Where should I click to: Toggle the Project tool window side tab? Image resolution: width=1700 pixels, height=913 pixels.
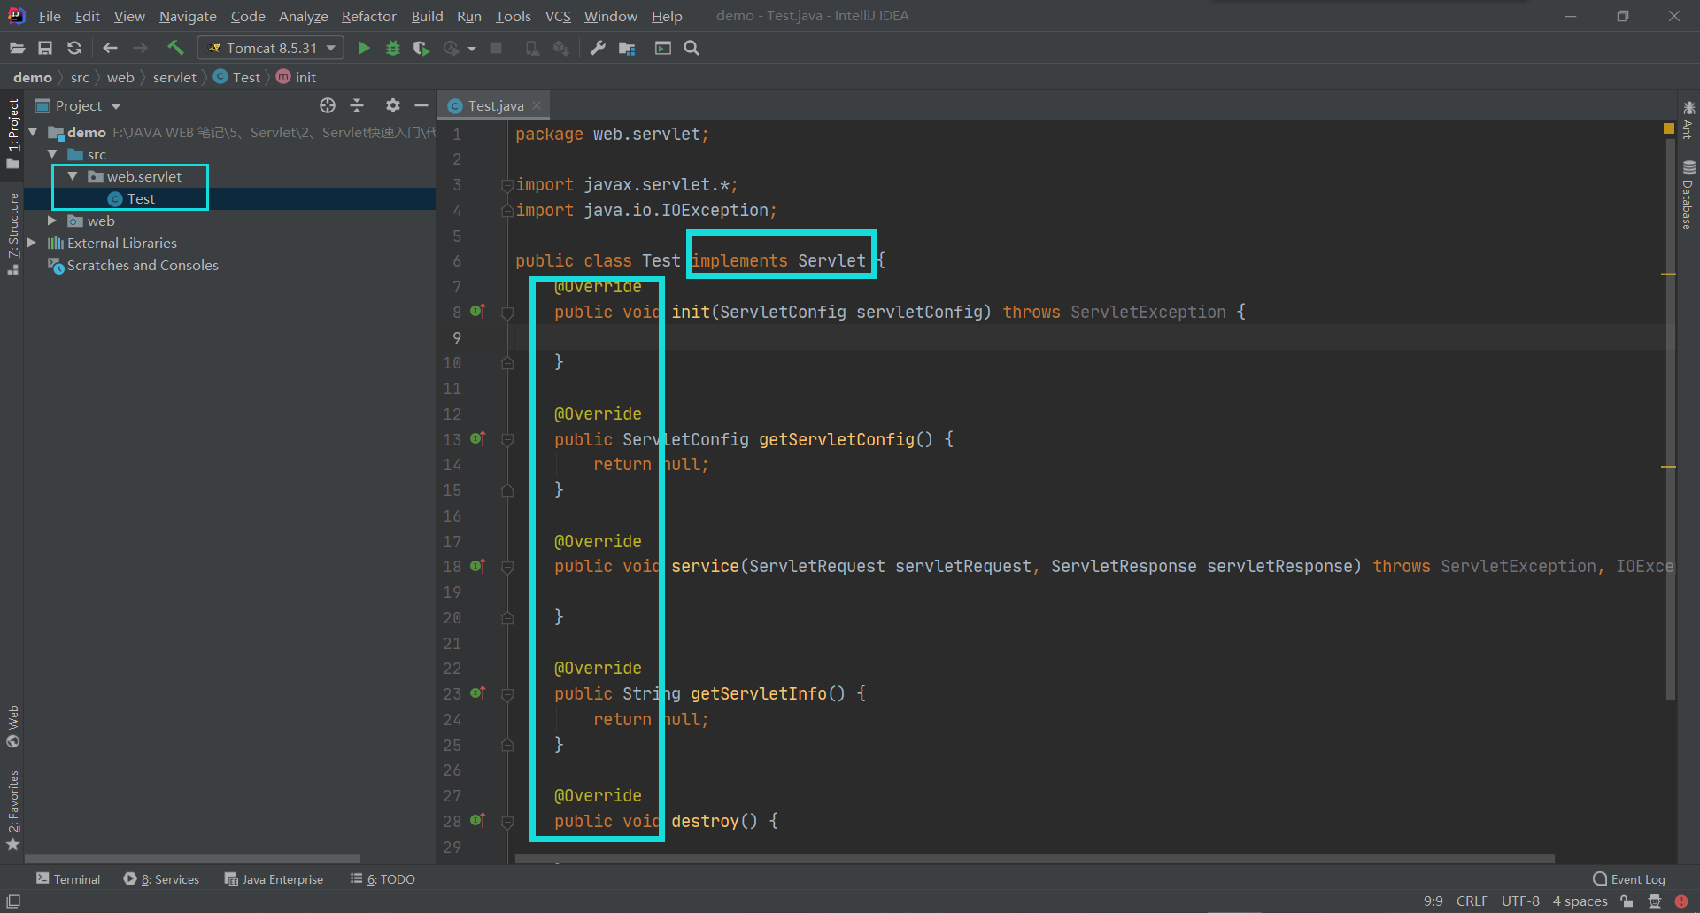pyautogui.click(x=13, y=134)
